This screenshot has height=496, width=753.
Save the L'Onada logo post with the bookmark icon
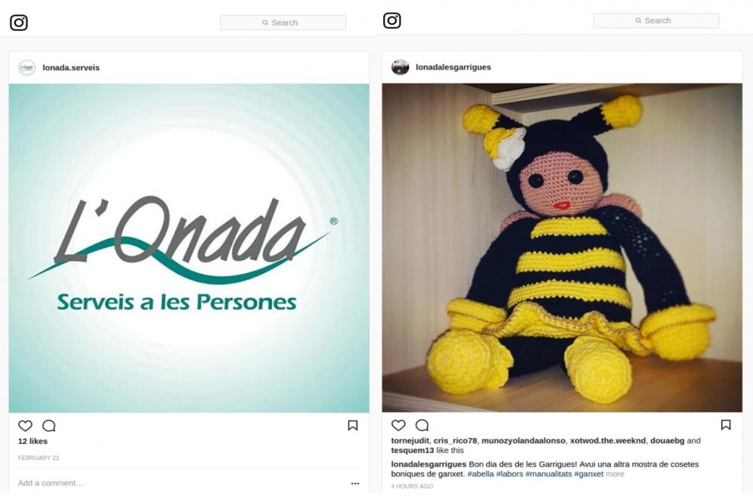pyautogui.click(x=352, y=425)
